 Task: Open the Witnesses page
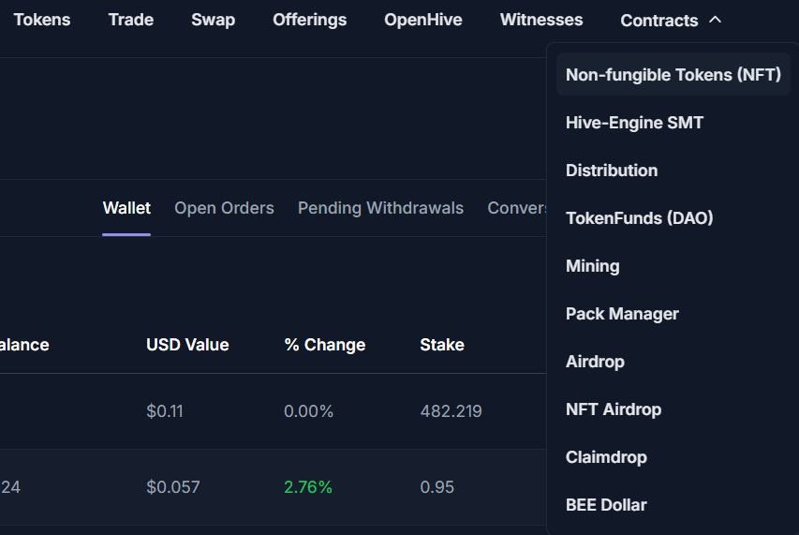point(540,20)
